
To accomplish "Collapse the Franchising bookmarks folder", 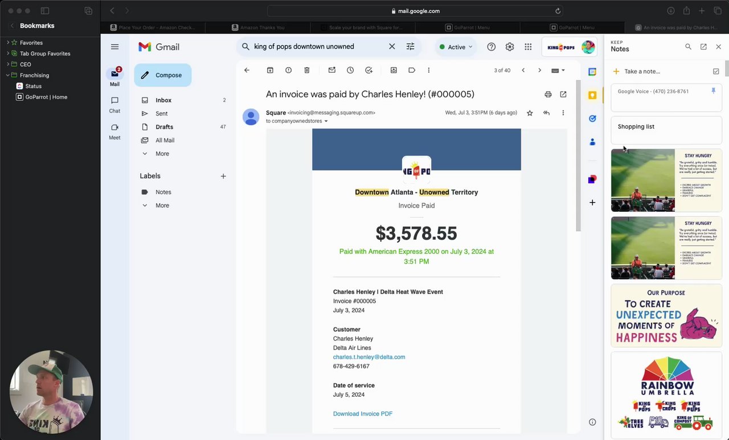I will point(7,75).
